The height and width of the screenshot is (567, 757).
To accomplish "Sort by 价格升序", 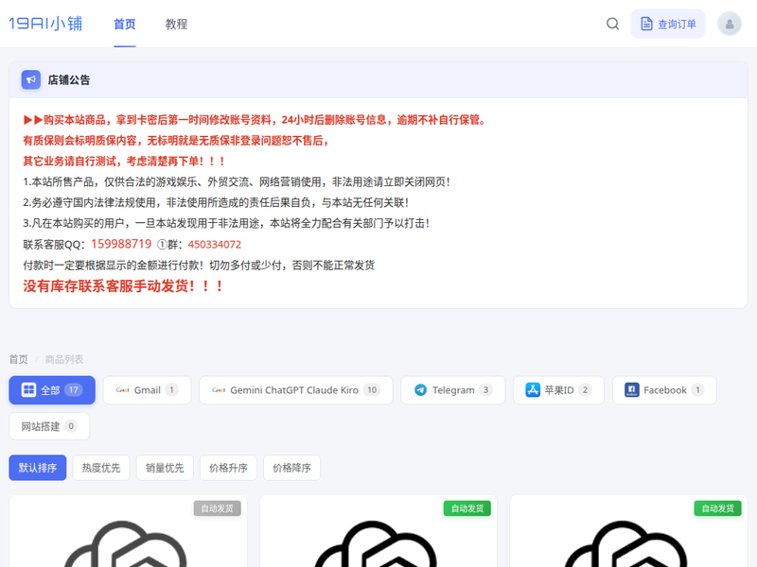I will pyautogui.click(x=228, y=468).
